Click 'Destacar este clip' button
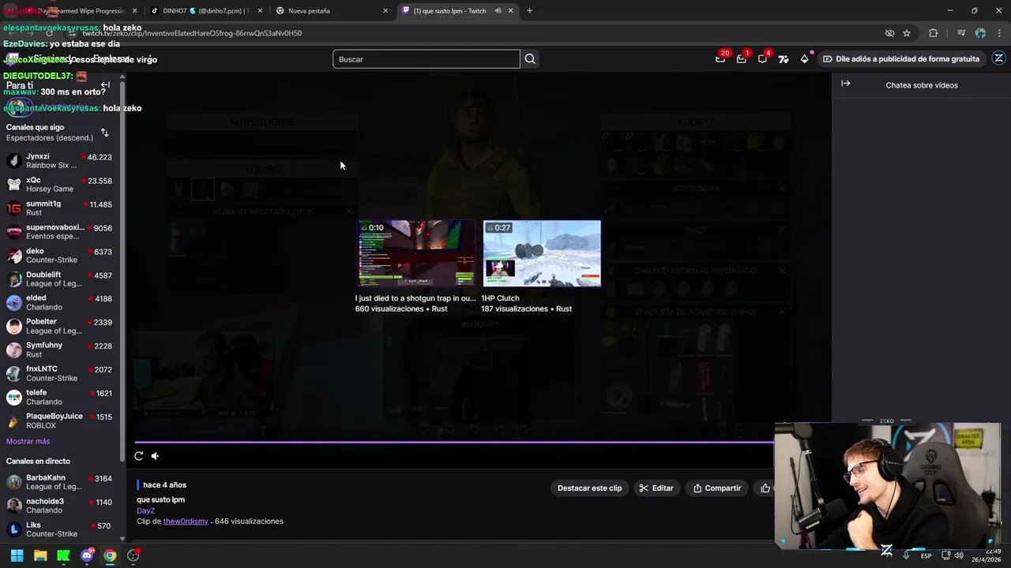The image size is (1011, 568). tap(589, 488)
